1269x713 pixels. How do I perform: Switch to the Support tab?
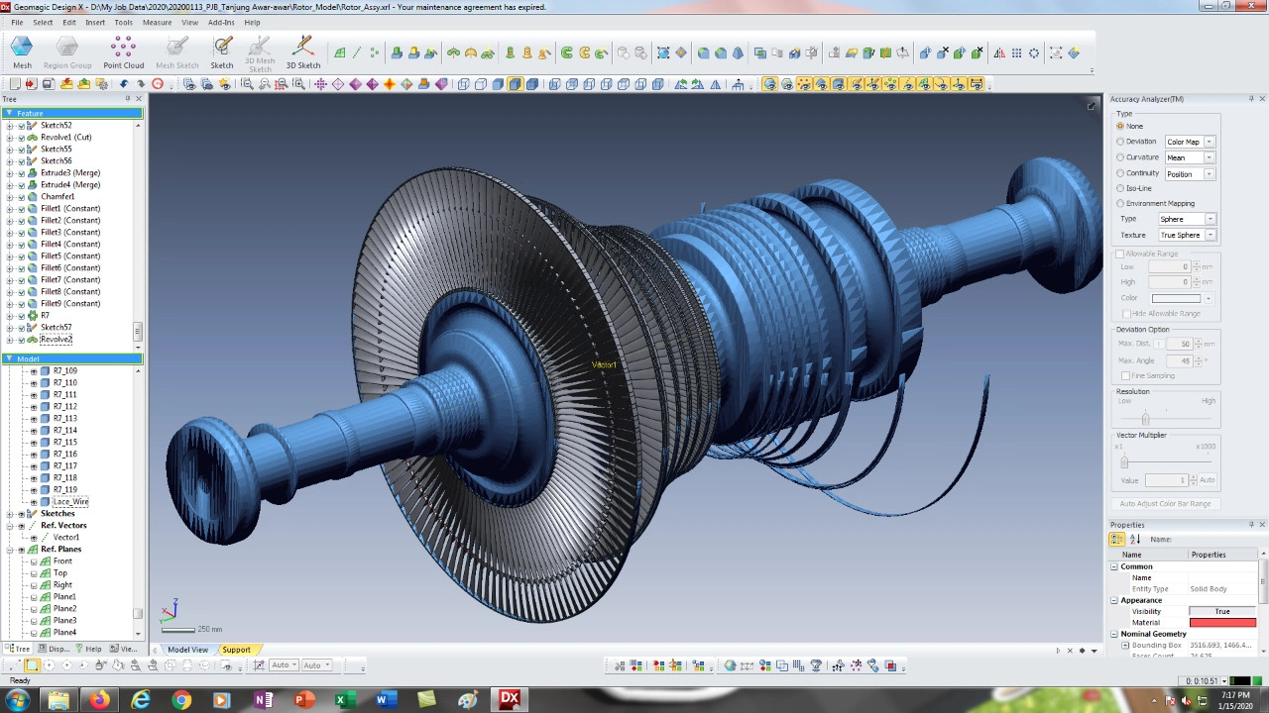coord(236,650)
